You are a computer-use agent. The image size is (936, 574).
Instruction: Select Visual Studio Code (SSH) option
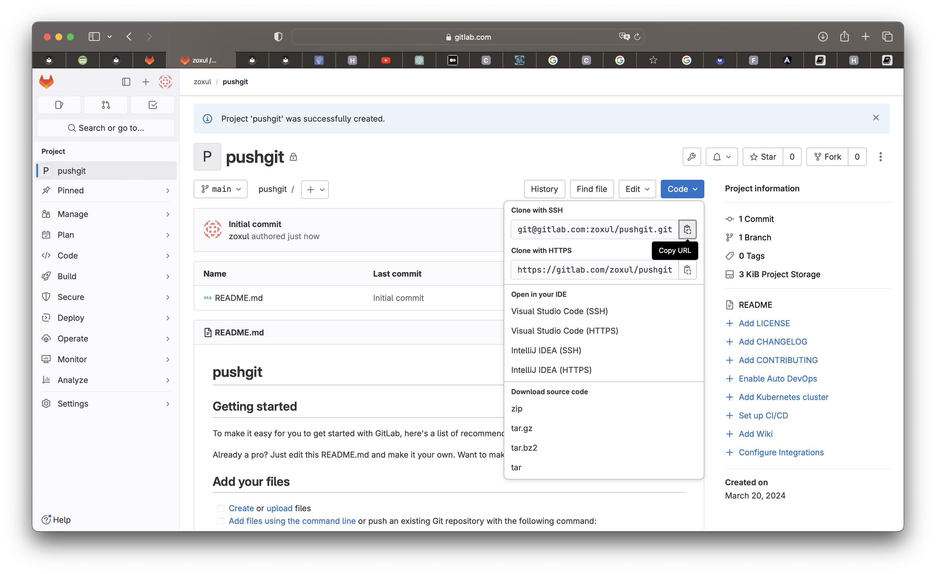pos(559,311)
